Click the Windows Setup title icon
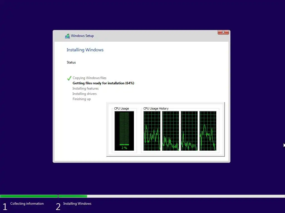Image resolution: width=285 pixels, height=213 pixels. [x=67, y=36]
